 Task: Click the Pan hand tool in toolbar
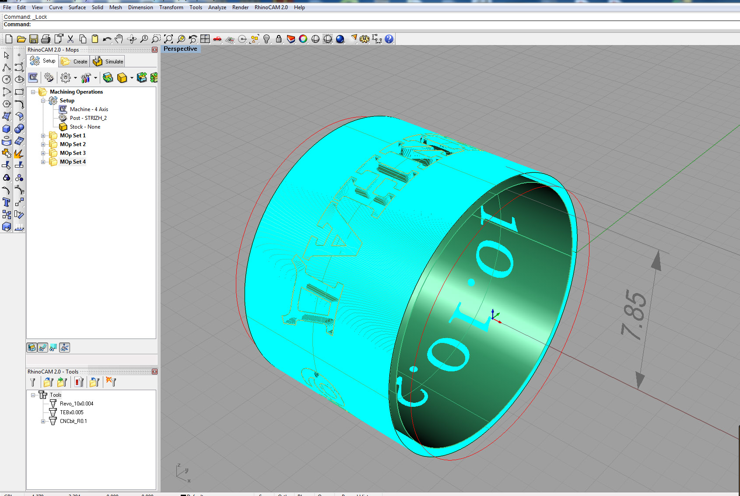(x=119, y=39)
